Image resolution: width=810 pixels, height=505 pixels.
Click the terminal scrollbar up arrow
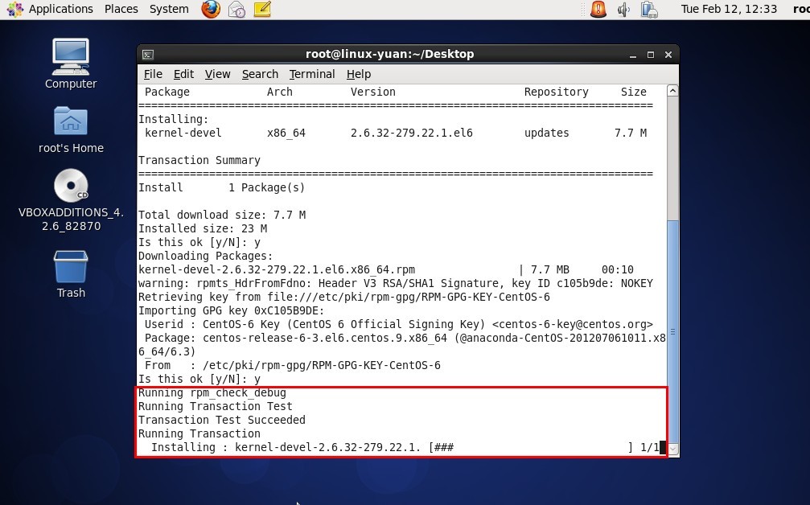[672, 91]
